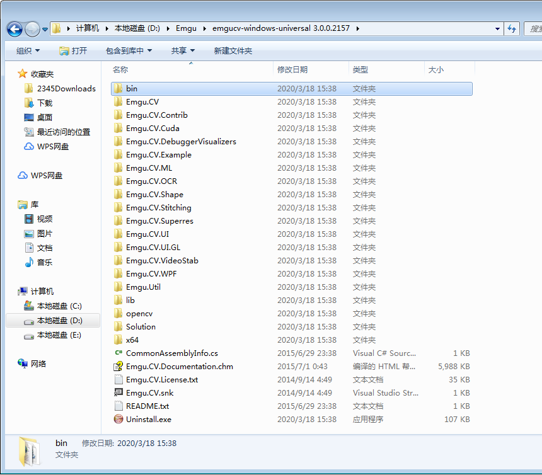Select README.txt file

click(147, 406)
